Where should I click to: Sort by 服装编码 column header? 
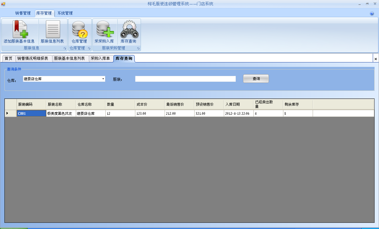[31, 104]
